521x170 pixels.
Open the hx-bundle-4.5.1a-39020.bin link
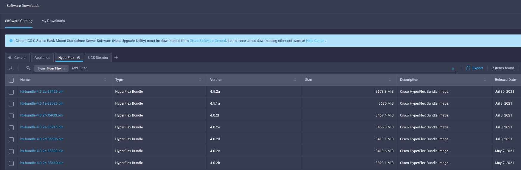tap(42, 103)
